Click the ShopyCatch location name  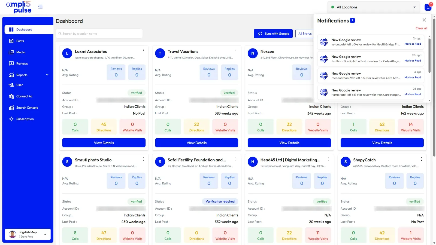(x=364, y=160)
